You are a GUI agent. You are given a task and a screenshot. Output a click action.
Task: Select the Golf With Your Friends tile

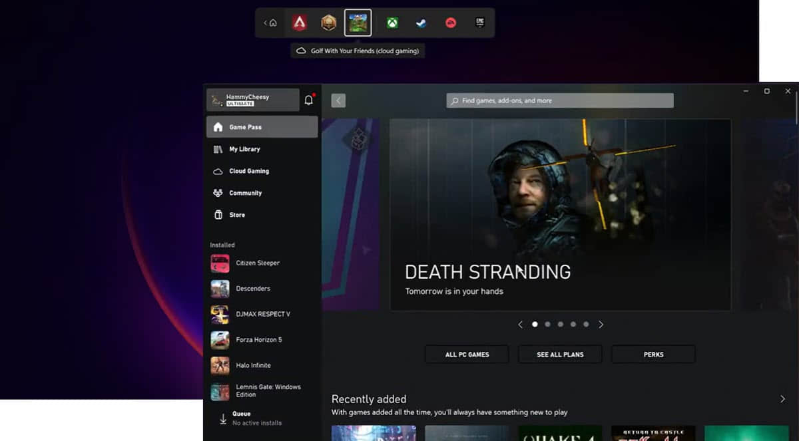pos(358,23)
